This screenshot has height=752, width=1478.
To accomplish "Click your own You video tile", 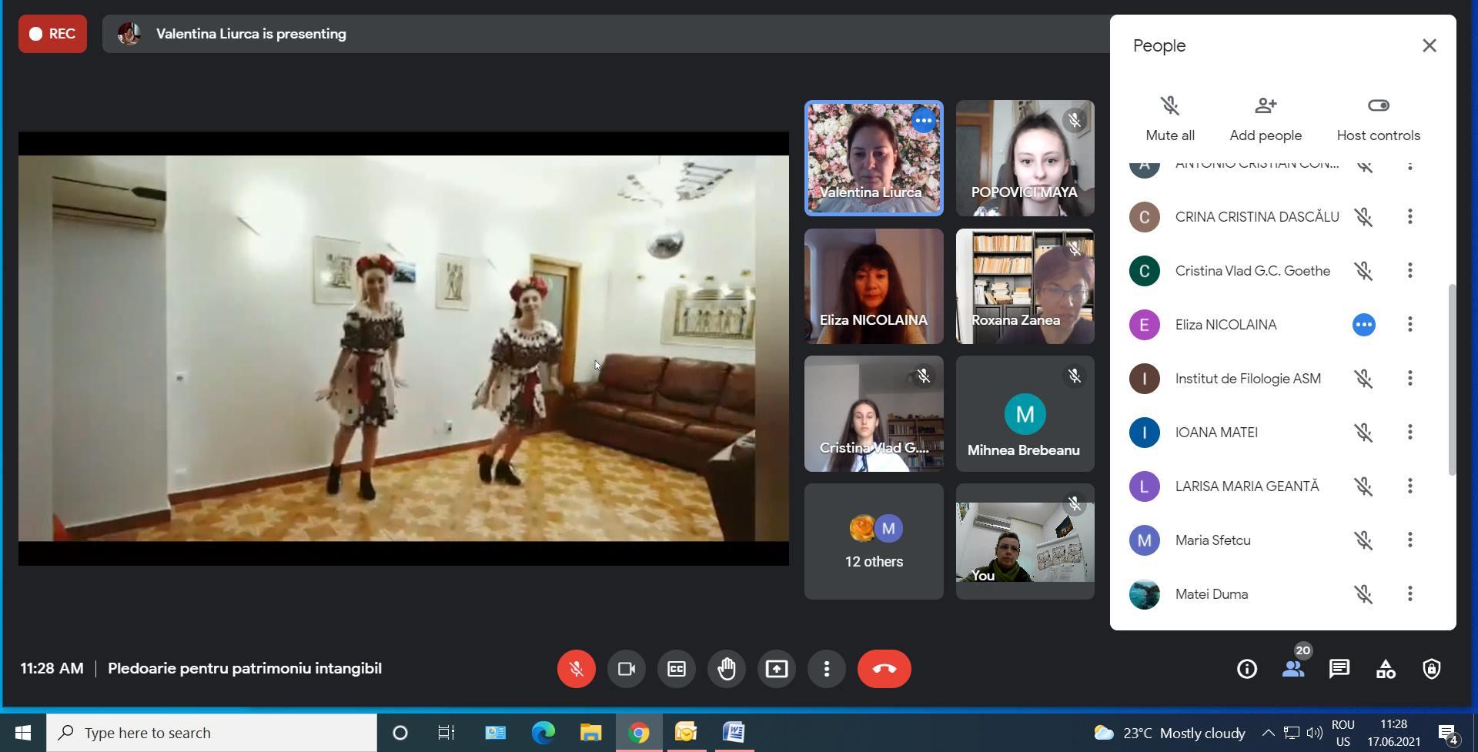I will [1025, 542].
